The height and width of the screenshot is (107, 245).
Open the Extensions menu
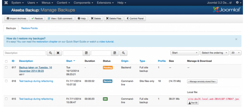[105, 3]
